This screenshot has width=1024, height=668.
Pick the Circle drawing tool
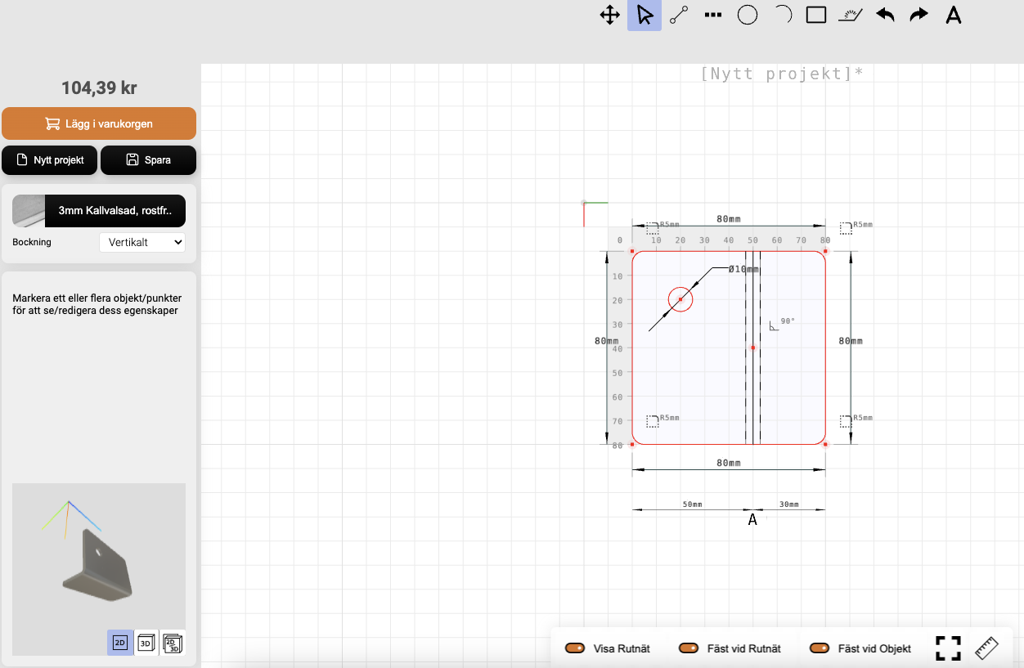748,16
